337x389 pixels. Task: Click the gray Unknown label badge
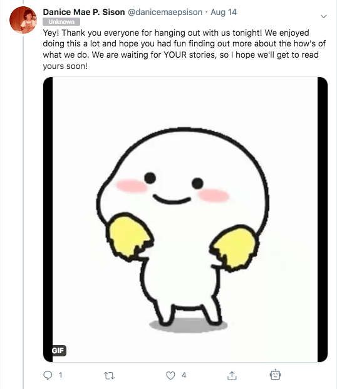tap(61, 22)
